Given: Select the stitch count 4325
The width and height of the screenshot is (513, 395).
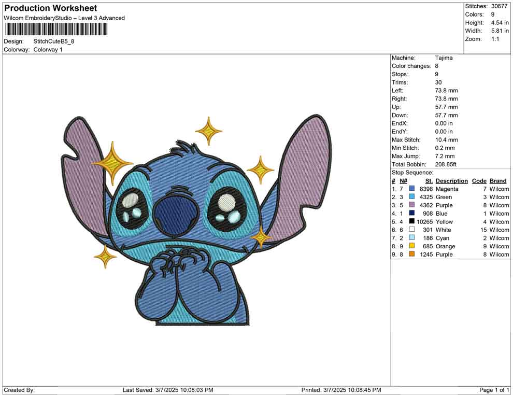Looking at the screenshot, I should [426, 197].
